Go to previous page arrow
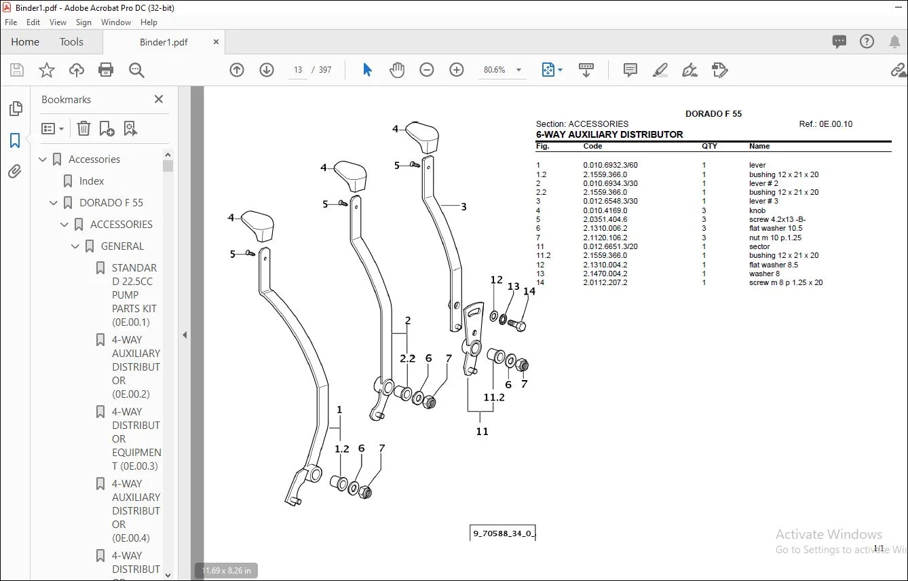 (x=237, y=70)
